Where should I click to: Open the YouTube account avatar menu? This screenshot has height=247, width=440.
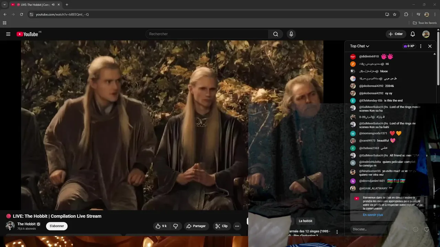pyautogui.click(x=426, y=34)
